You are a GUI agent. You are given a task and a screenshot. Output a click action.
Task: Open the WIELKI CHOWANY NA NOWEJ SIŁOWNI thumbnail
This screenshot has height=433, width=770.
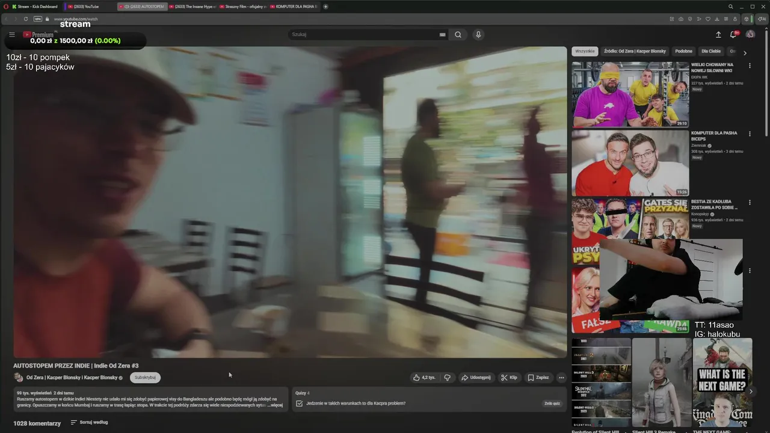pos(630,94)
